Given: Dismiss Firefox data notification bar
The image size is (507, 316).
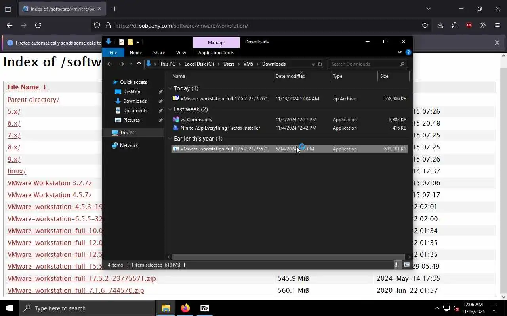Looking at the screenshot, I should tap(497, 43).
